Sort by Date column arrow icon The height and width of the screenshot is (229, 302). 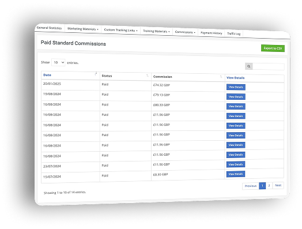pyautogui.click(x=96, y=74)
